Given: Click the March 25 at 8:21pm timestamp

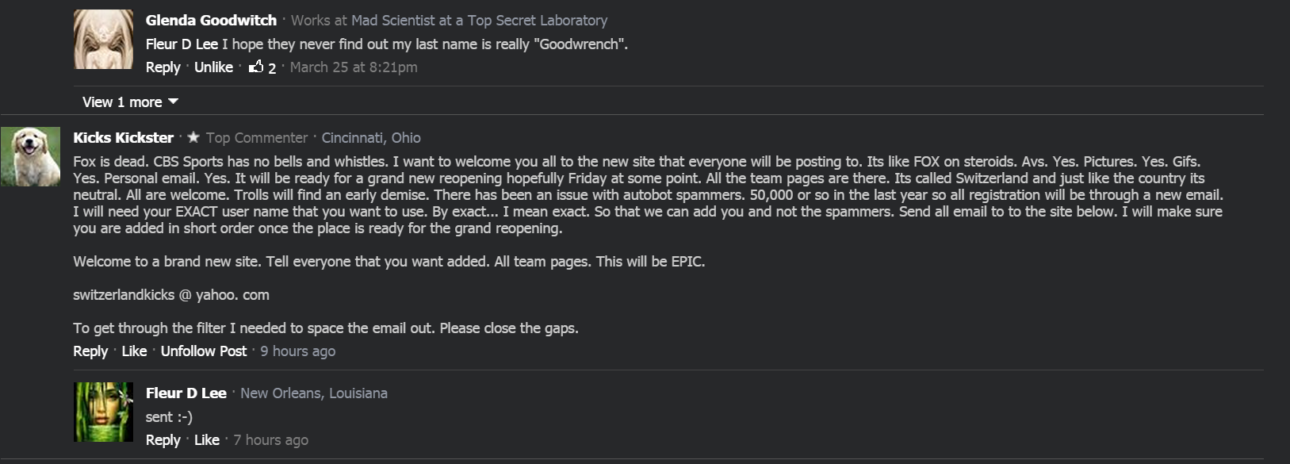Looking at the screenshot, I should click(354, 67).
